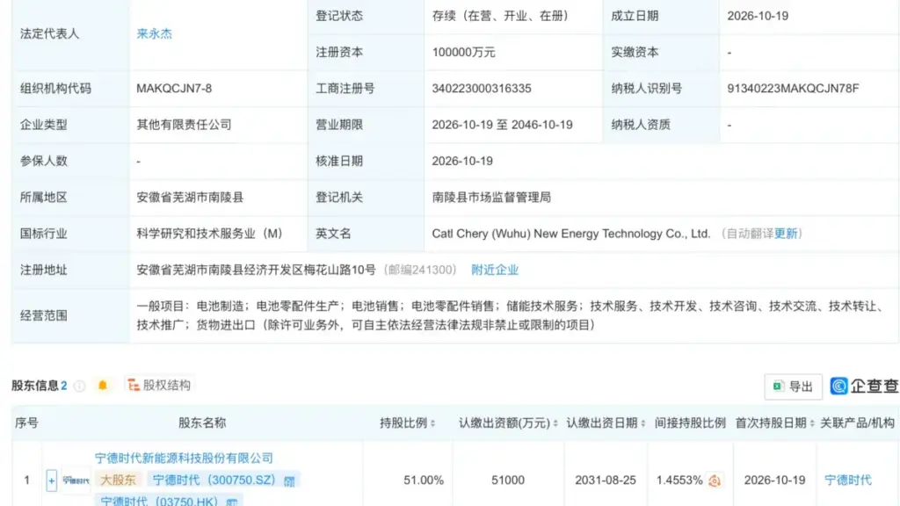Click subscription date 2031-08-25
900x506 pixels.
pos(606,481)
